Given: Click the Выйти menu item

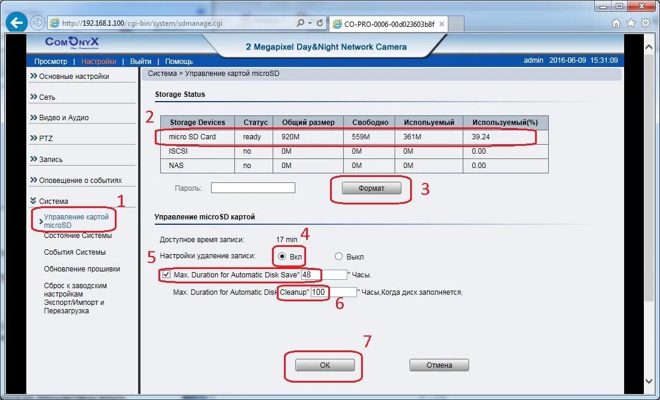Looking at the screenshot, I should pyautogui.click(x=140, y=61).
